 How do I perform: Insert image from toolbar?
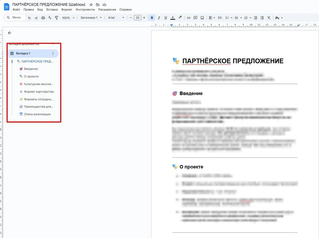[x=202, y=18]
